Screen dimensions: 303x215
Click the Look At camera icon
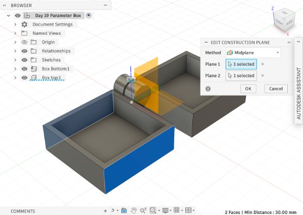point(124,210)
